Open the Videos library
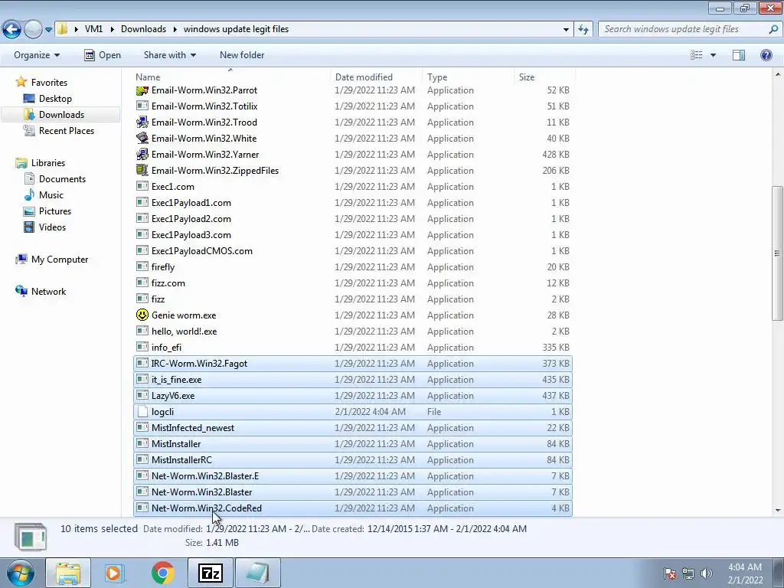 (52, 227)
